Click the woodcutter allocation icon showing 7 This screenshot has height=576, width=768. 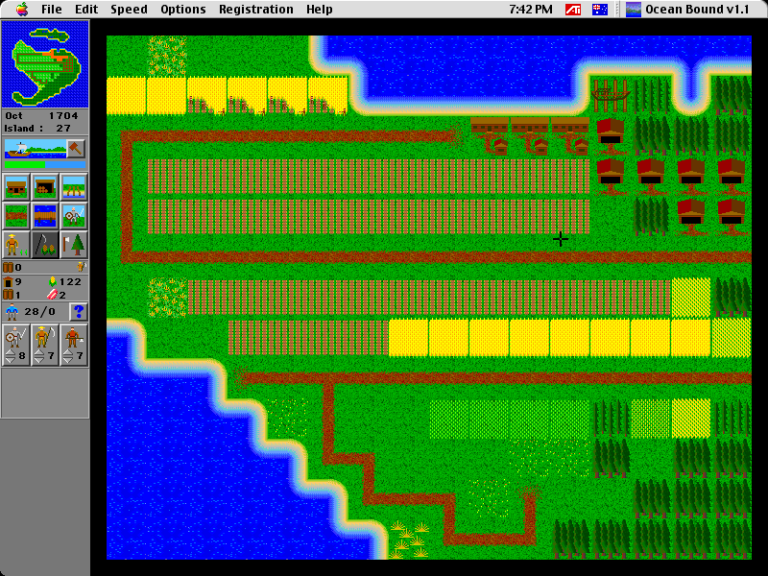(x=74, y=337)
